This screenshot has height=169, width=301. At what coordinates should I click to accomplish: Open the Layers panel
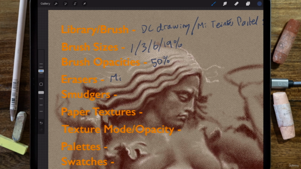pyautogui.click(x=248, y=4)
